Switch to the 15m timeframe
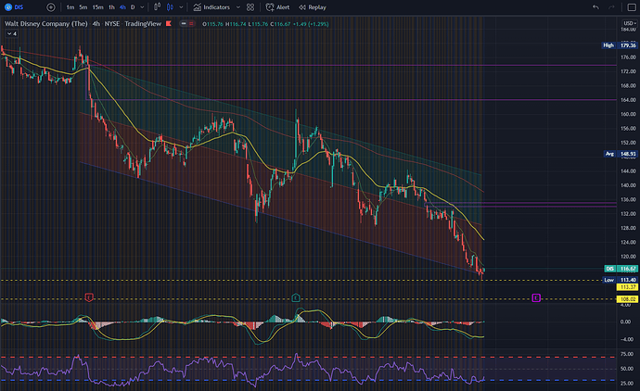The image size is (640, 391). coord(97,7)
